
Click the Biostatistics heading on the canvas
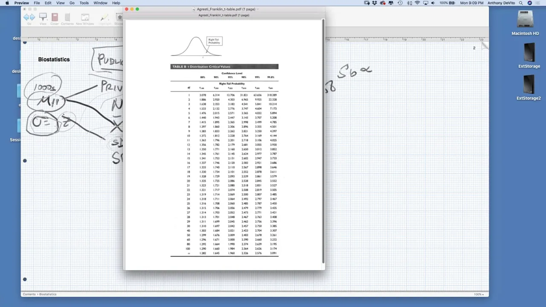(x=54, y=59)
